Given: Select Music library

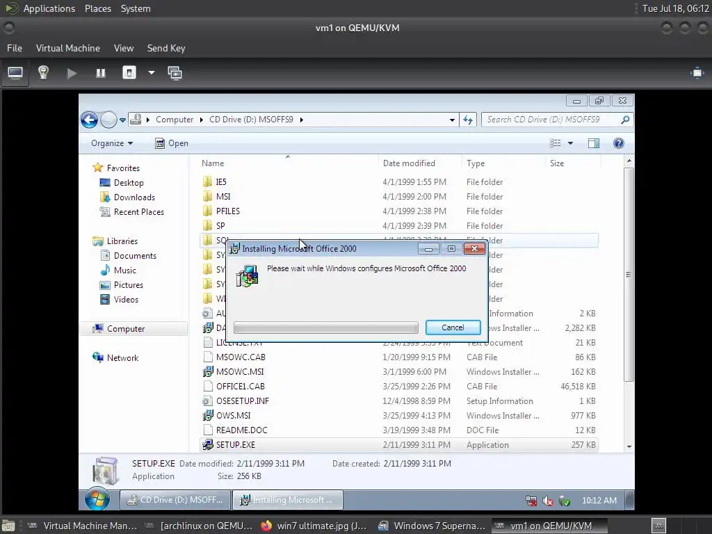Looking at the screenshot, I should (125, 270).
